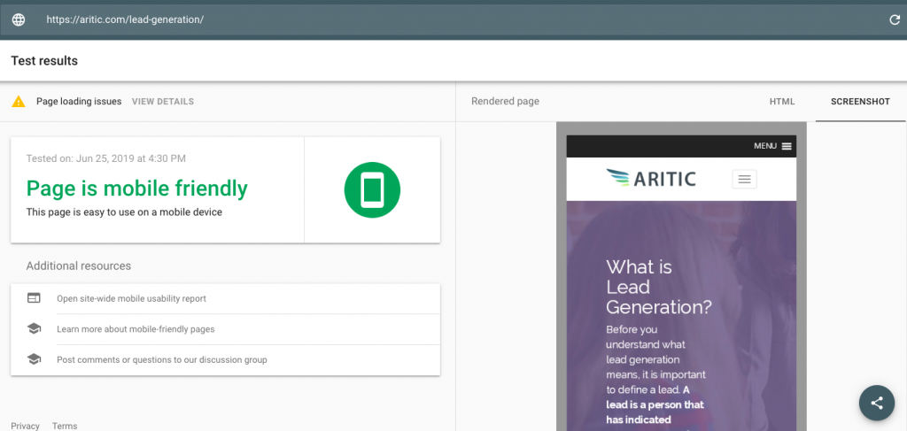Click the green mobile phone icon
The image size is (907, 431).
(372, 190)
